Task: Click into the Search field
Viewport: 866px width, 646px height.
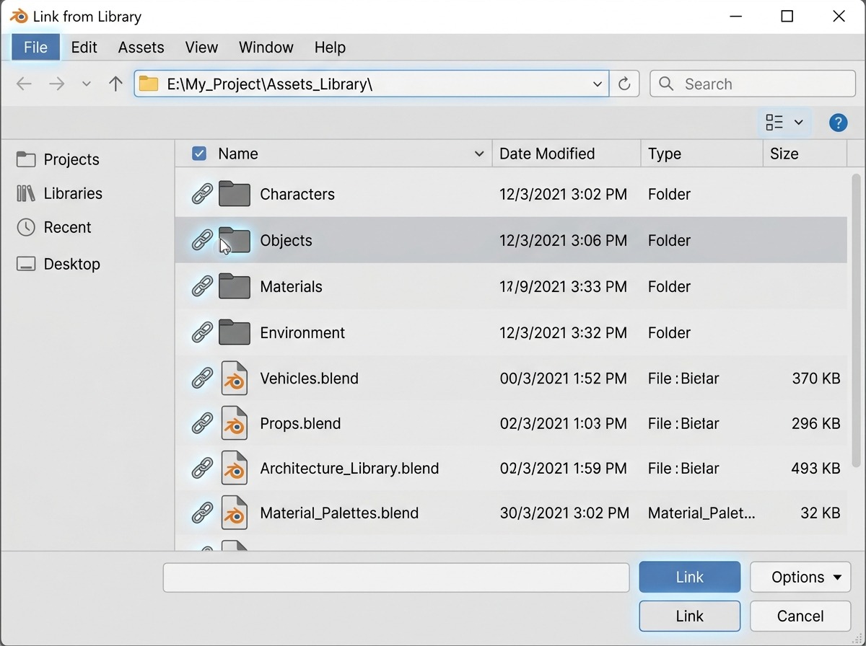Action: pos(753,84)
